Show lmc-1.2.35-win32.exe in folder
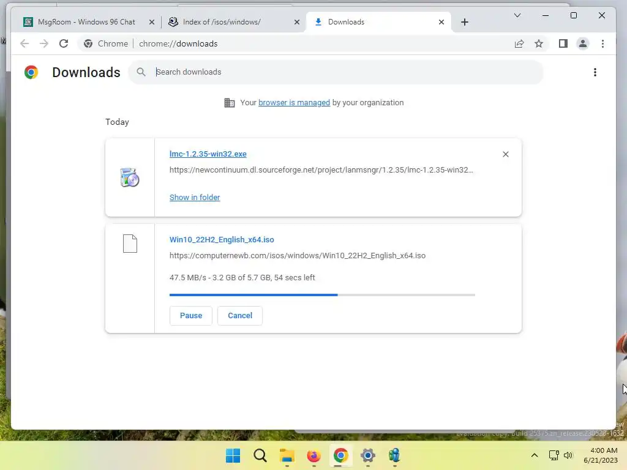This screenshot has height=470, width=627. pyautogui.click(x=195, y=198)
